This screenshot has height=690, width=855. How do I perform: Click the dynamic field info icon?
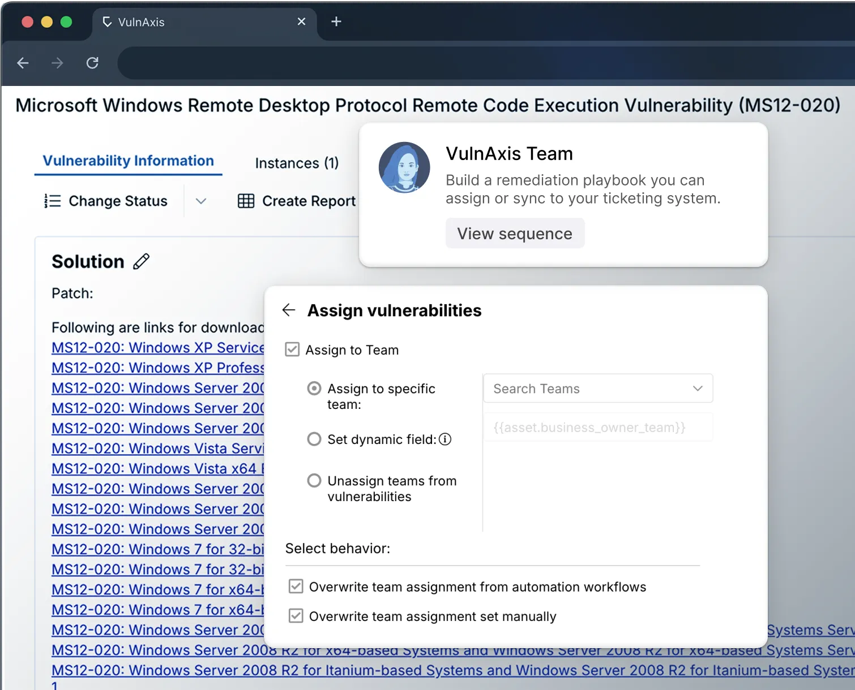point(445,439)
